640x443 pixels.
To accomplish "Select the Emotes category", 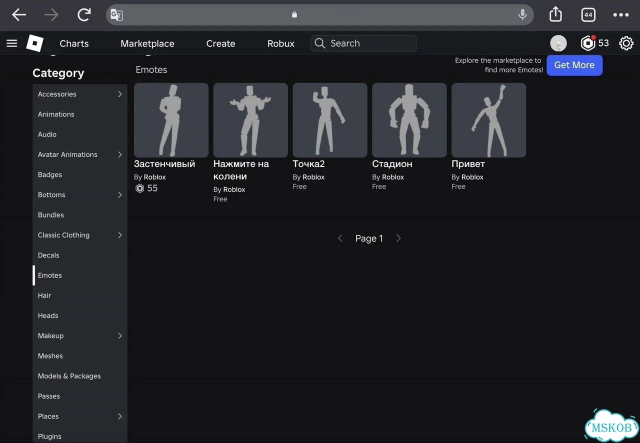I will pos(80,275).
